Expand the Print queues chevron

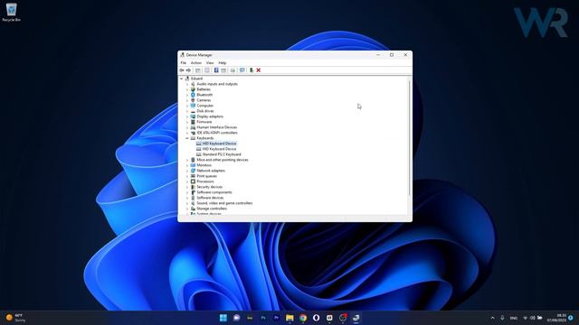click(187, 176)
